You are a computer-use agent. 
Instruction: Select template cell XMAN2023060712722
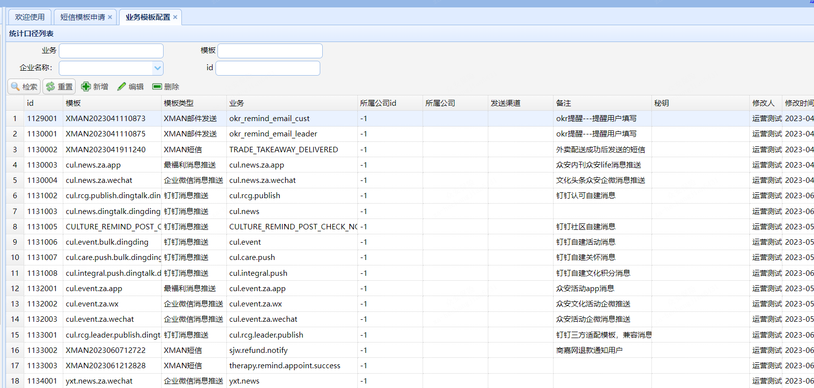coord(112,350)
